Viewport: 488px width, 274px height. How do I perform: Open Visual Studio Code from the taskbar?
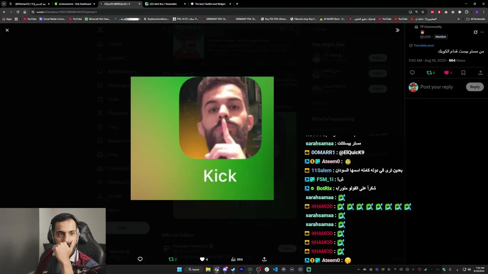(275, 269)
